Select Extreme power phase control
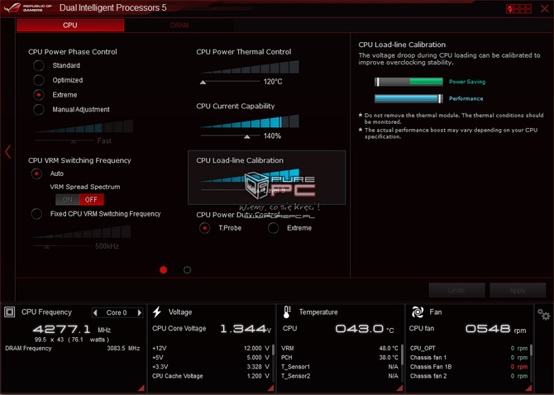Screen dimensions: 554x395 [x=39, y=95]
